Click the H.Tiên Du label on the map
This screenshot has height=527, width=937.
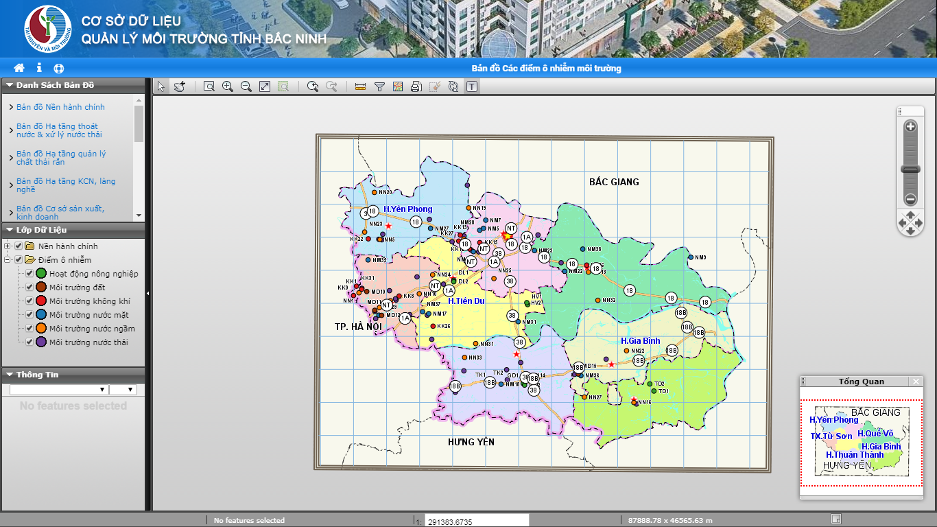coord(466,301)
